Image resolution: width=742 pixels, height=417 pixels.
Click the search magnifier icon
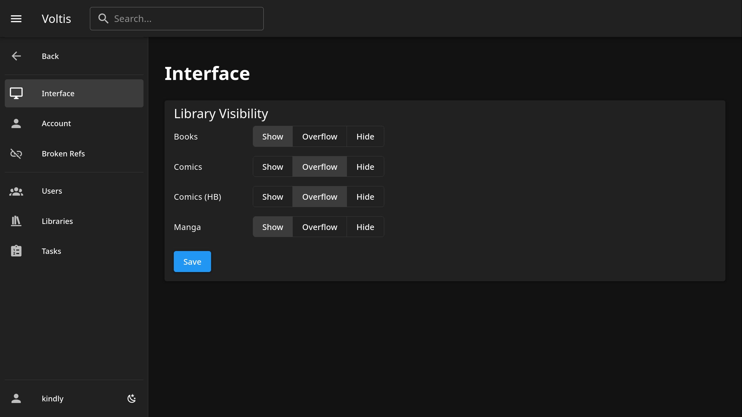click(103, 18)
